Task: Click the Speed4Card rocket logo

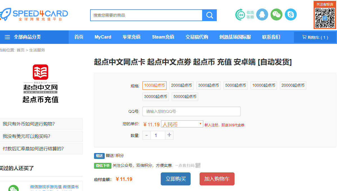Action: point(34,14)
